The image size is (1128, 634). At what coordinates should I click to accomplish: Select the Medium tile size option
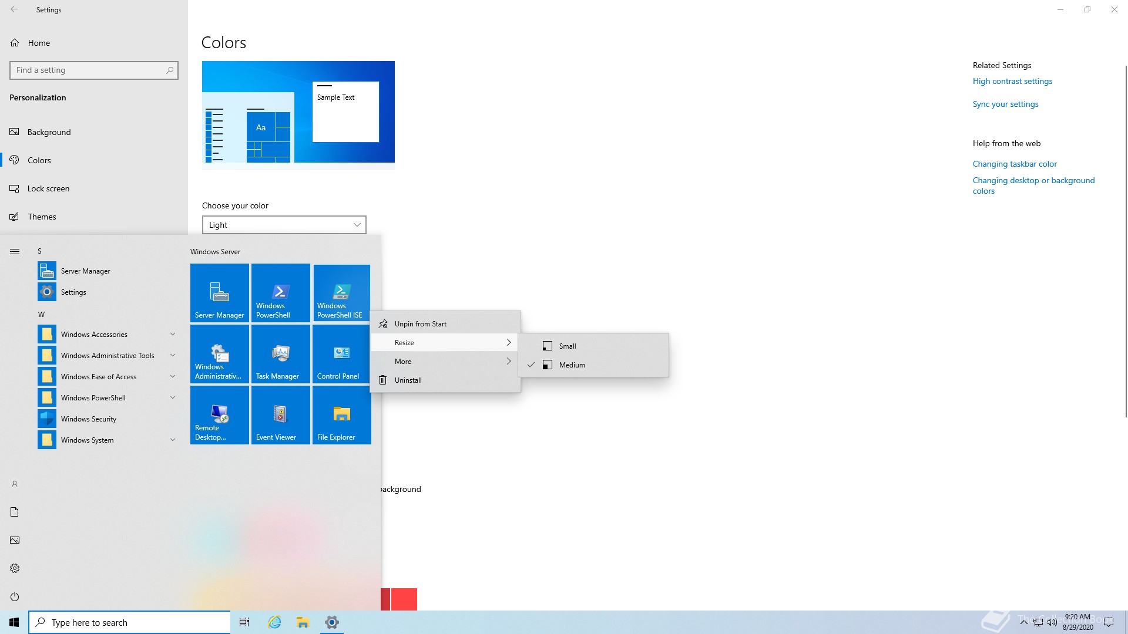593,365
